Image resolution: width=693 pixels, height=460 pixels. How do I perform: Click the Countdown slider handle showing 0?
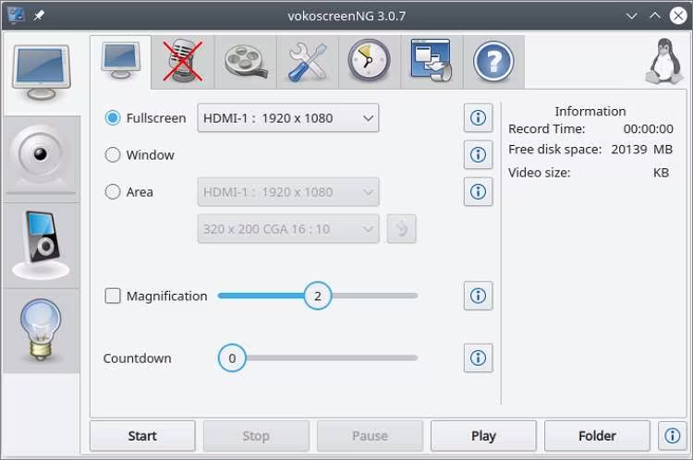[x=232, y=357]
